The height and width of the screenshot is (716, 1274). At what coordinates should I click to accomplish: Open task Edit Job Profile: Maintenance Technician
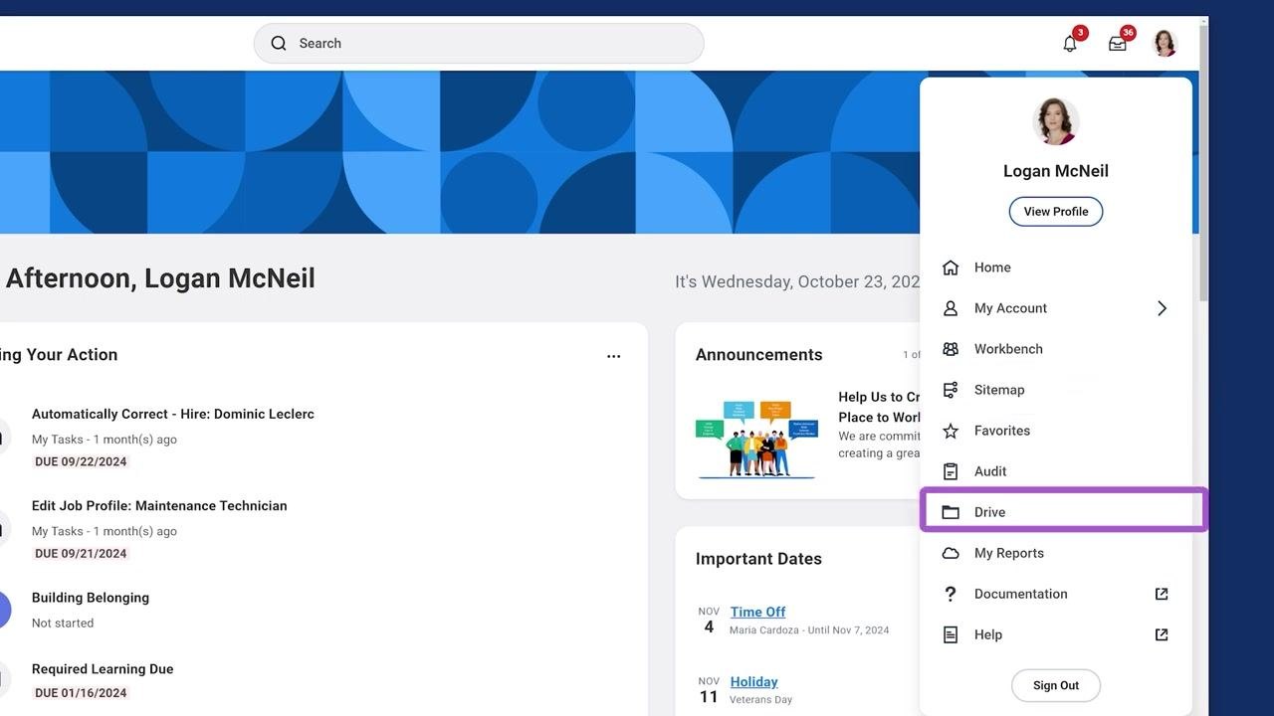coord(159,505)
